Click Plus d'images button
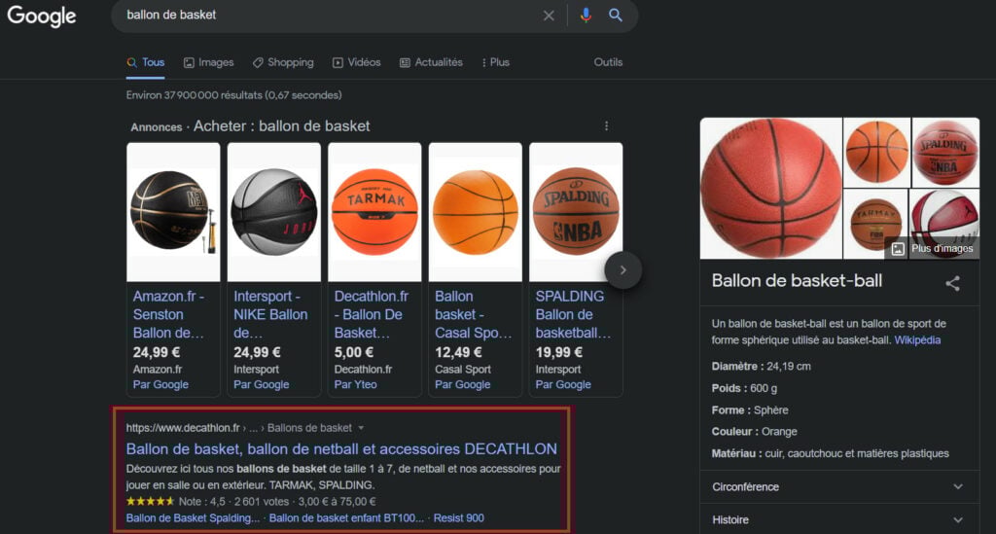This screenshot has height=534, width=996. coord(933,248)
